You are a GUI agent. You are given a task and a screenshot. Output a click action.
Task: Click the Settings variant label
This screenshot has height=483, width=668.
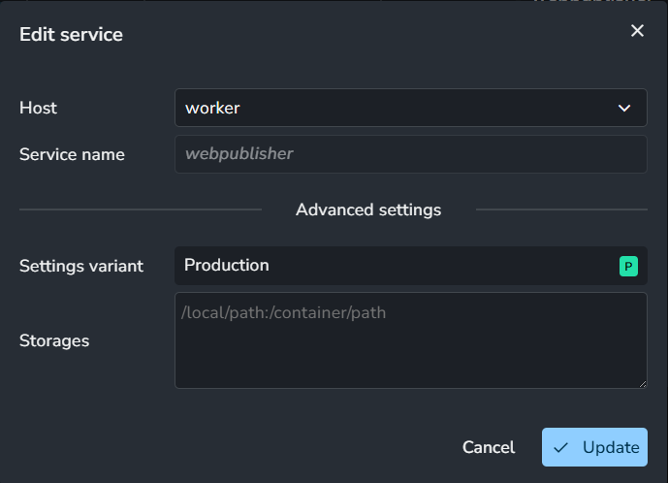tap(81, 266)
